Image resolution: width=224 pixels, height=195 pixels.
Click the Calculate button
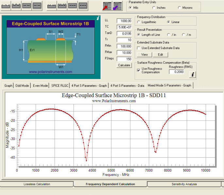pyautogui.click(x=124, y=65)
